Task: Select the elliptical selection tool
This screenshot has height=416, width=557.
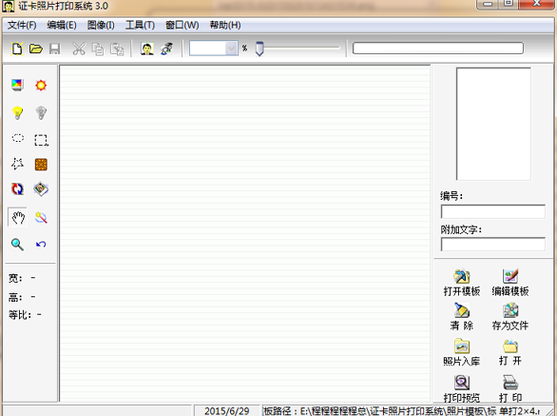Action: coord(18,138)
